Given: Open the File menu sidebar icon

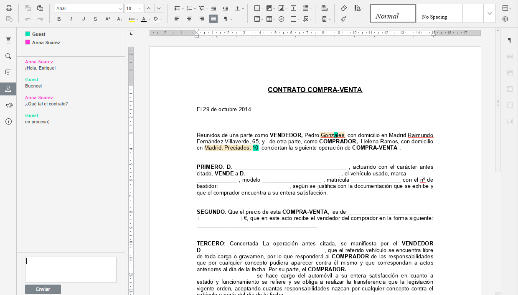Looking at the screenshot, I should pos(8,40).
